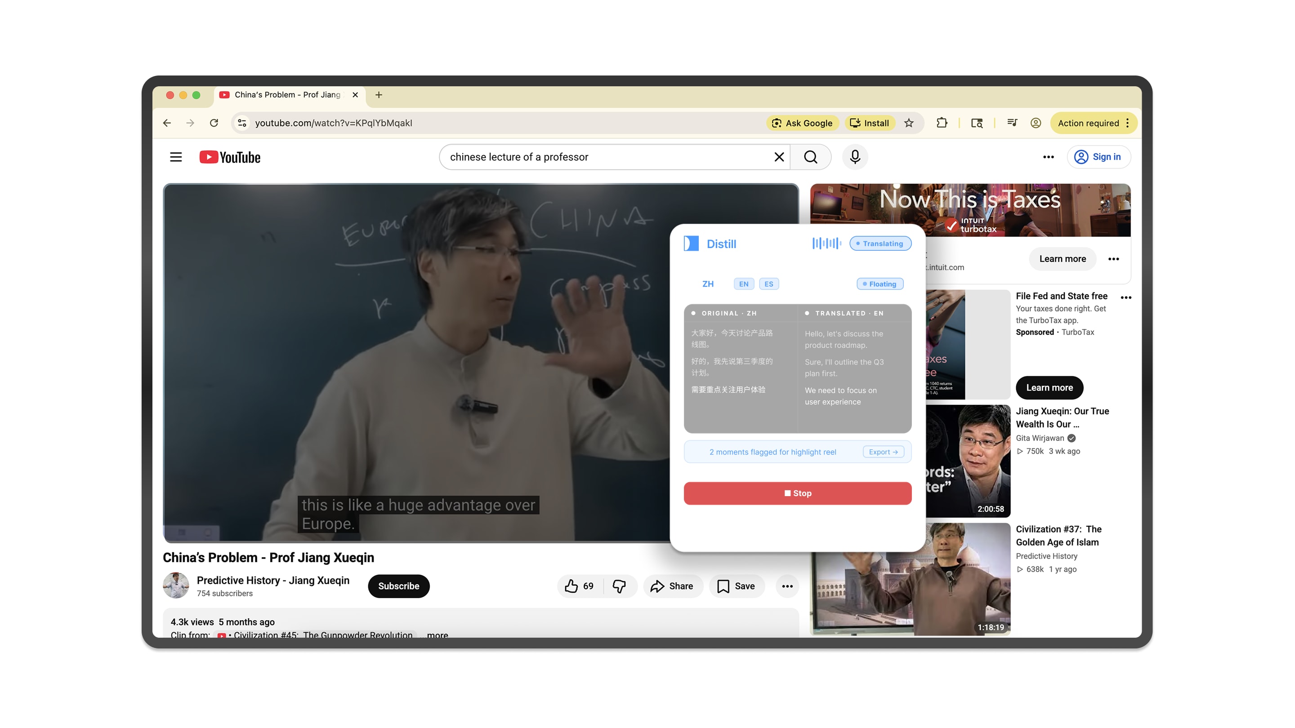1295x728 pixels.
Task: Bookmark this page with the star icon
Action: pos(909,123)
